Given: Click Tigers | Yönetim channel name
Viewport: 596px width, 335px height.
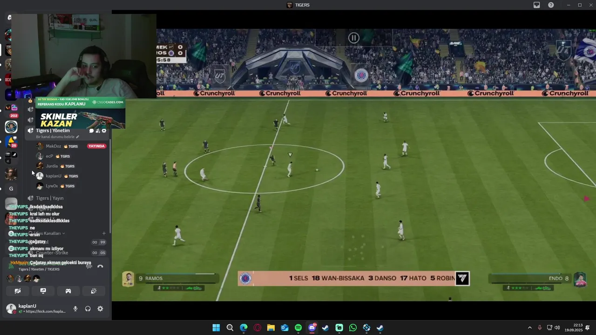Looking at the screenshot, I should [x=53, y=131].
